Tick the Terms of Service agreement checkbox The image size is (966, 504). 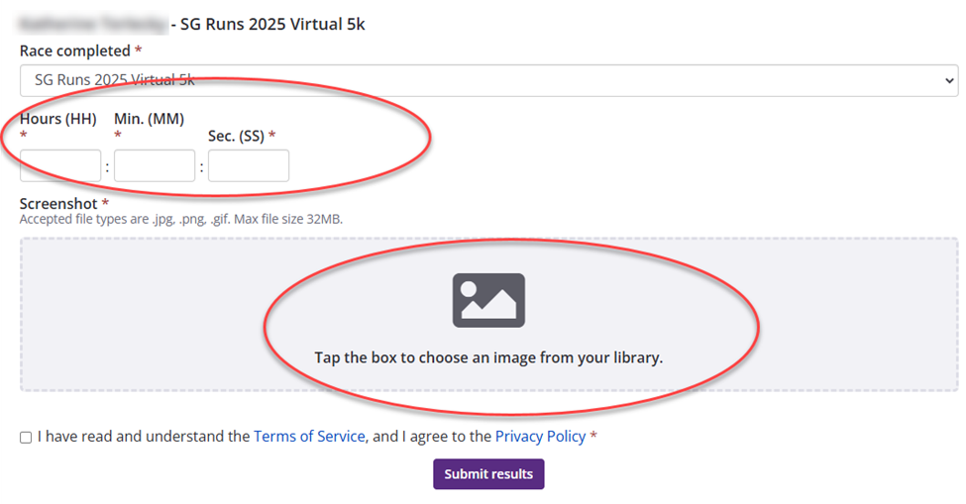click(x=25, y=438)
